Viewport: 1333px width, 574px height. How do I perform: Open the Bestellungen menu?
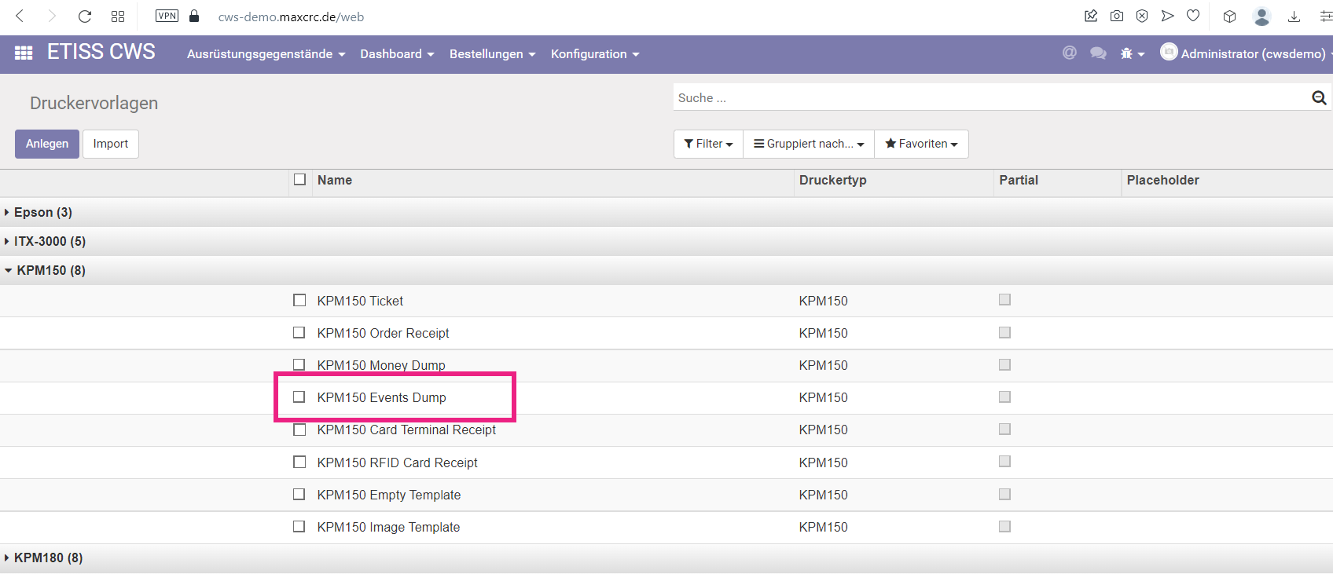[x=492, y=54]
